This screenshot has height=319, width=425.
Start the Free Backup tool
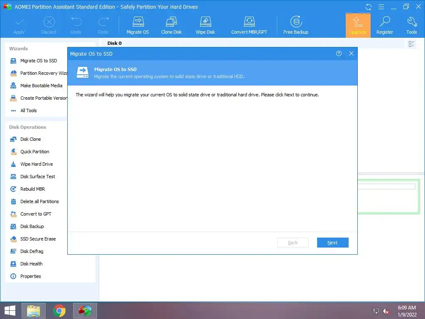pyautogui.click(x=296, y=25)
